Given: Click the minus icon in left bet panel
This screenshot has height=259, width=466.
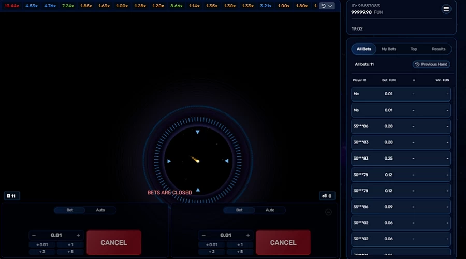Looking at the screenshot, I should click(34, 235).
